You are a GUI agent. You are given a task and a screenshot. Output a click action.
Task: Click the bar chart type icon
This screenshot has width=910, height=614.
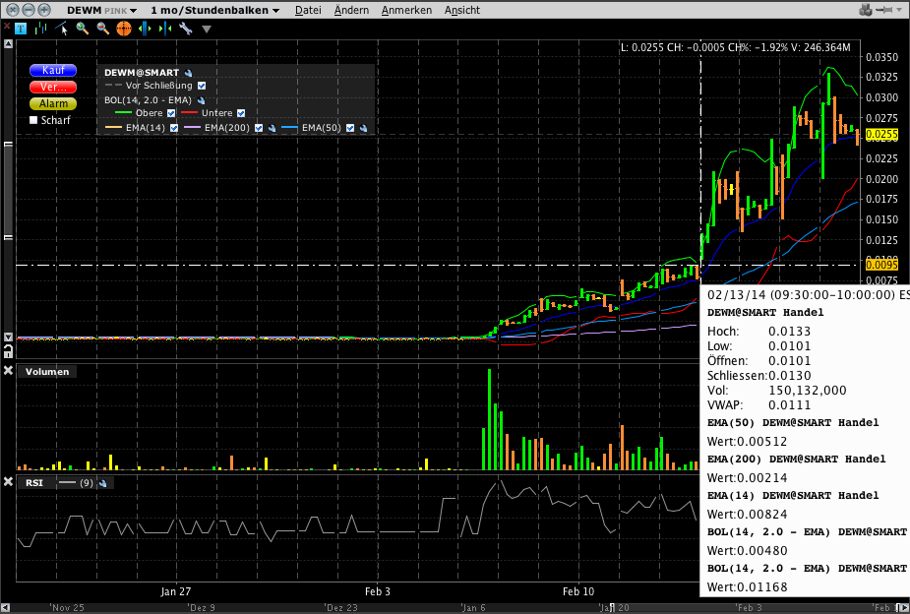tap(40, 28)
